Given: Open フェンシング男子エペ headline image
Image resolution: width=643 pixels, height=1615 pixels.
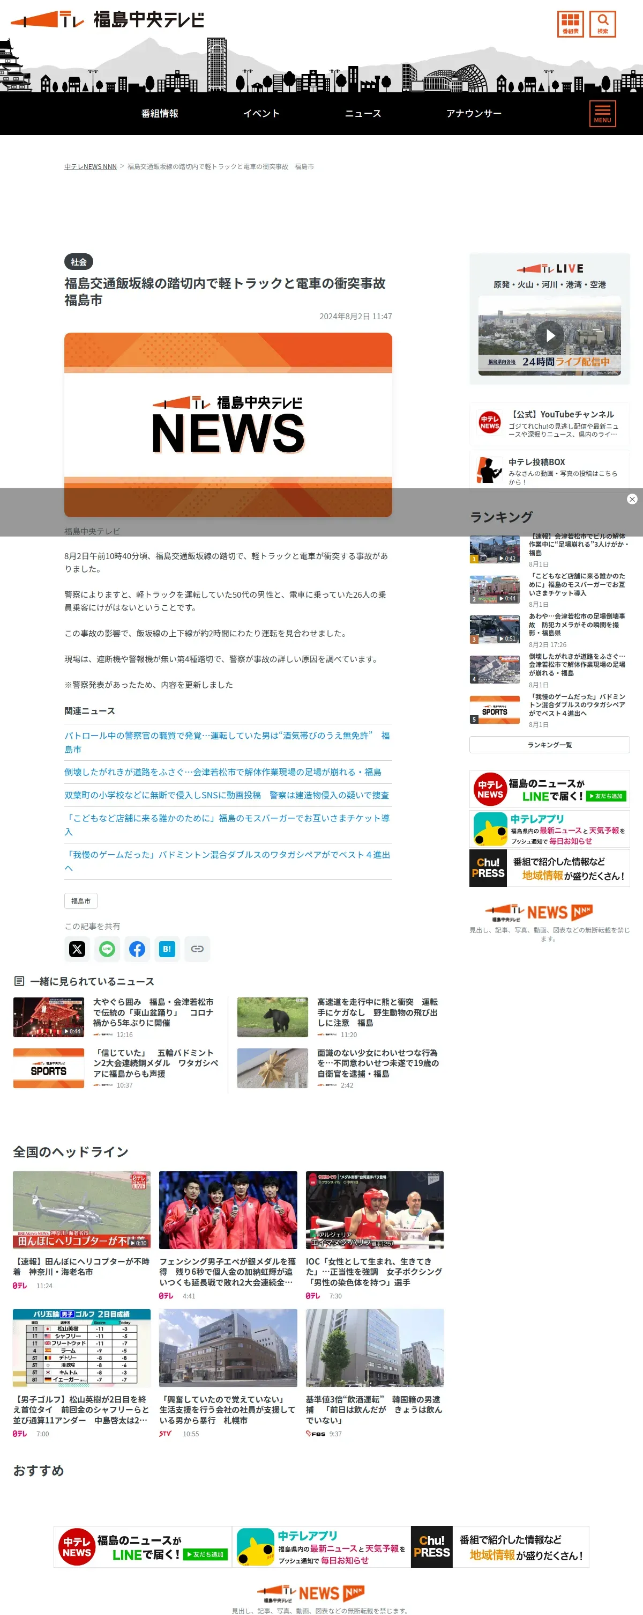Looking at the screenshot, I should click(228, 1210).
